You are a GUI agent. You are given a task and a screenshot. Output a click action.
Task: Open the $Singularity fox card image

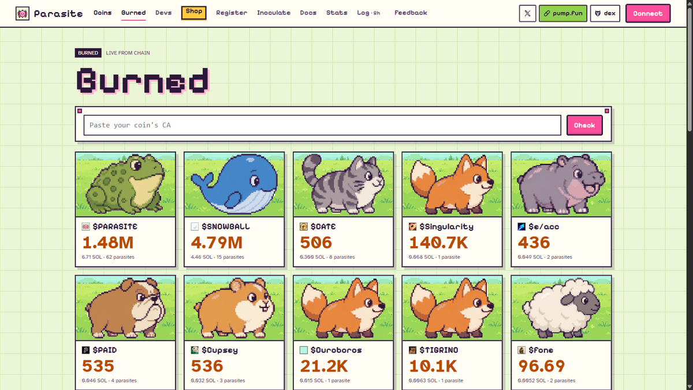(452, 184)
